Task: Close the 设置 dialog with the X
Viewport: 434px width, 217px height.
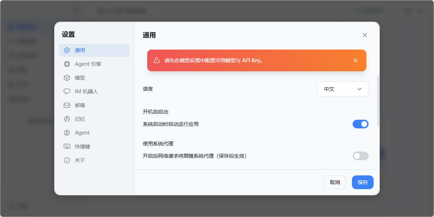Action: [x=365, y=35]
